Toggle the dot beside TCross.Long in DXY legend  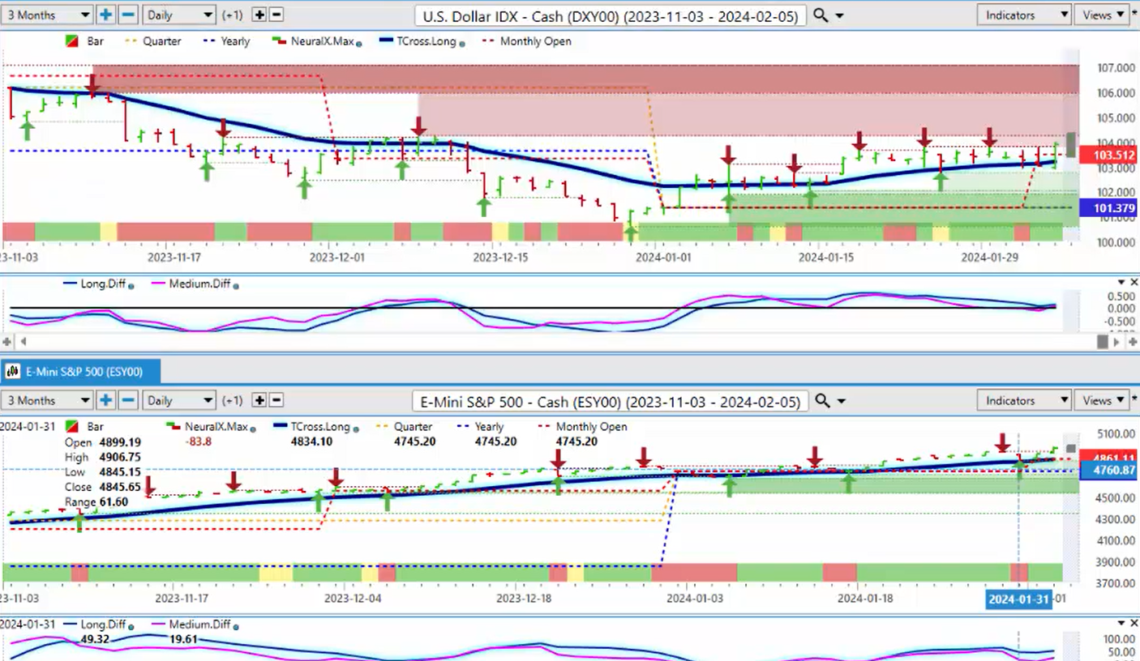tap(461, 42)
